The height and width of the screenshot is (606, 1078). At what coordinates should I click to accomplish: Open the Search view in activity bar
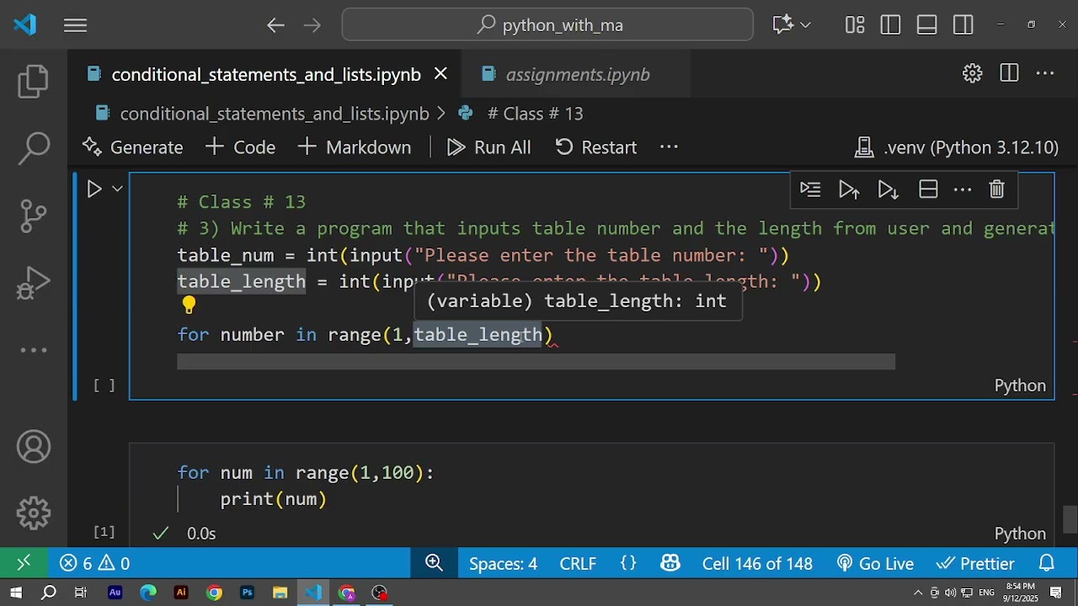coord(34,149)
